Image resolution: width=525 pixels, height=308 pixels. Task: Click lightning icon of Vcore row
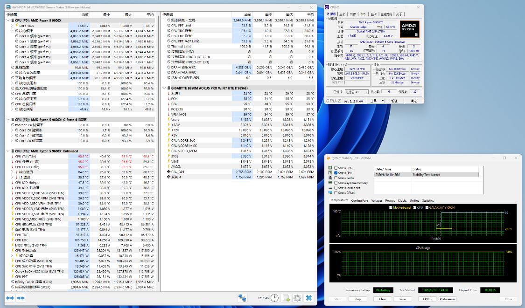[169, 119]
